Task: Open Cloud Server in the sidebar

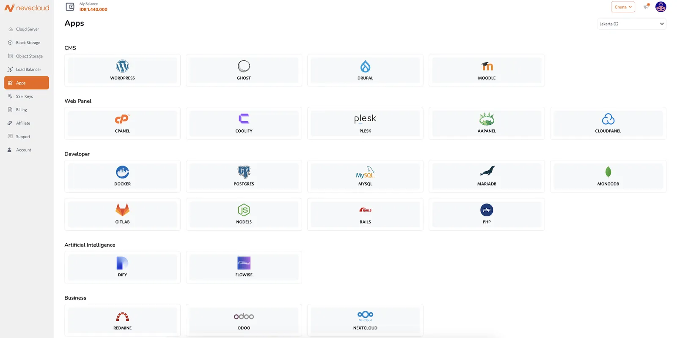Action: pyautogui.click(x=27, y=29)
